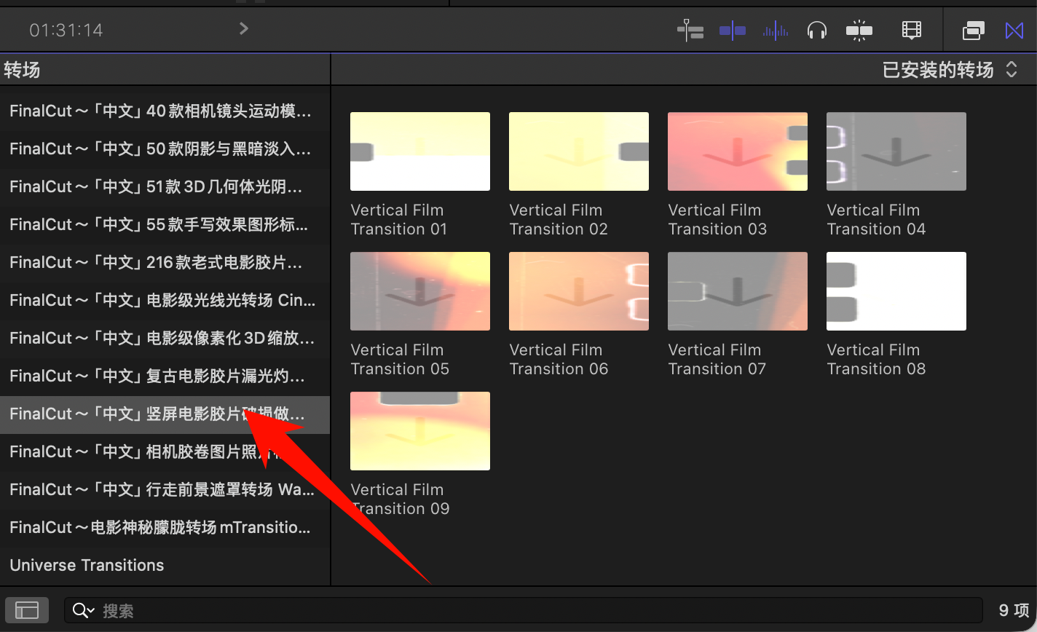Click the blue bowtie transitions browser icon
This screenshot has width=1037, height=632.
click(1014, 30)
